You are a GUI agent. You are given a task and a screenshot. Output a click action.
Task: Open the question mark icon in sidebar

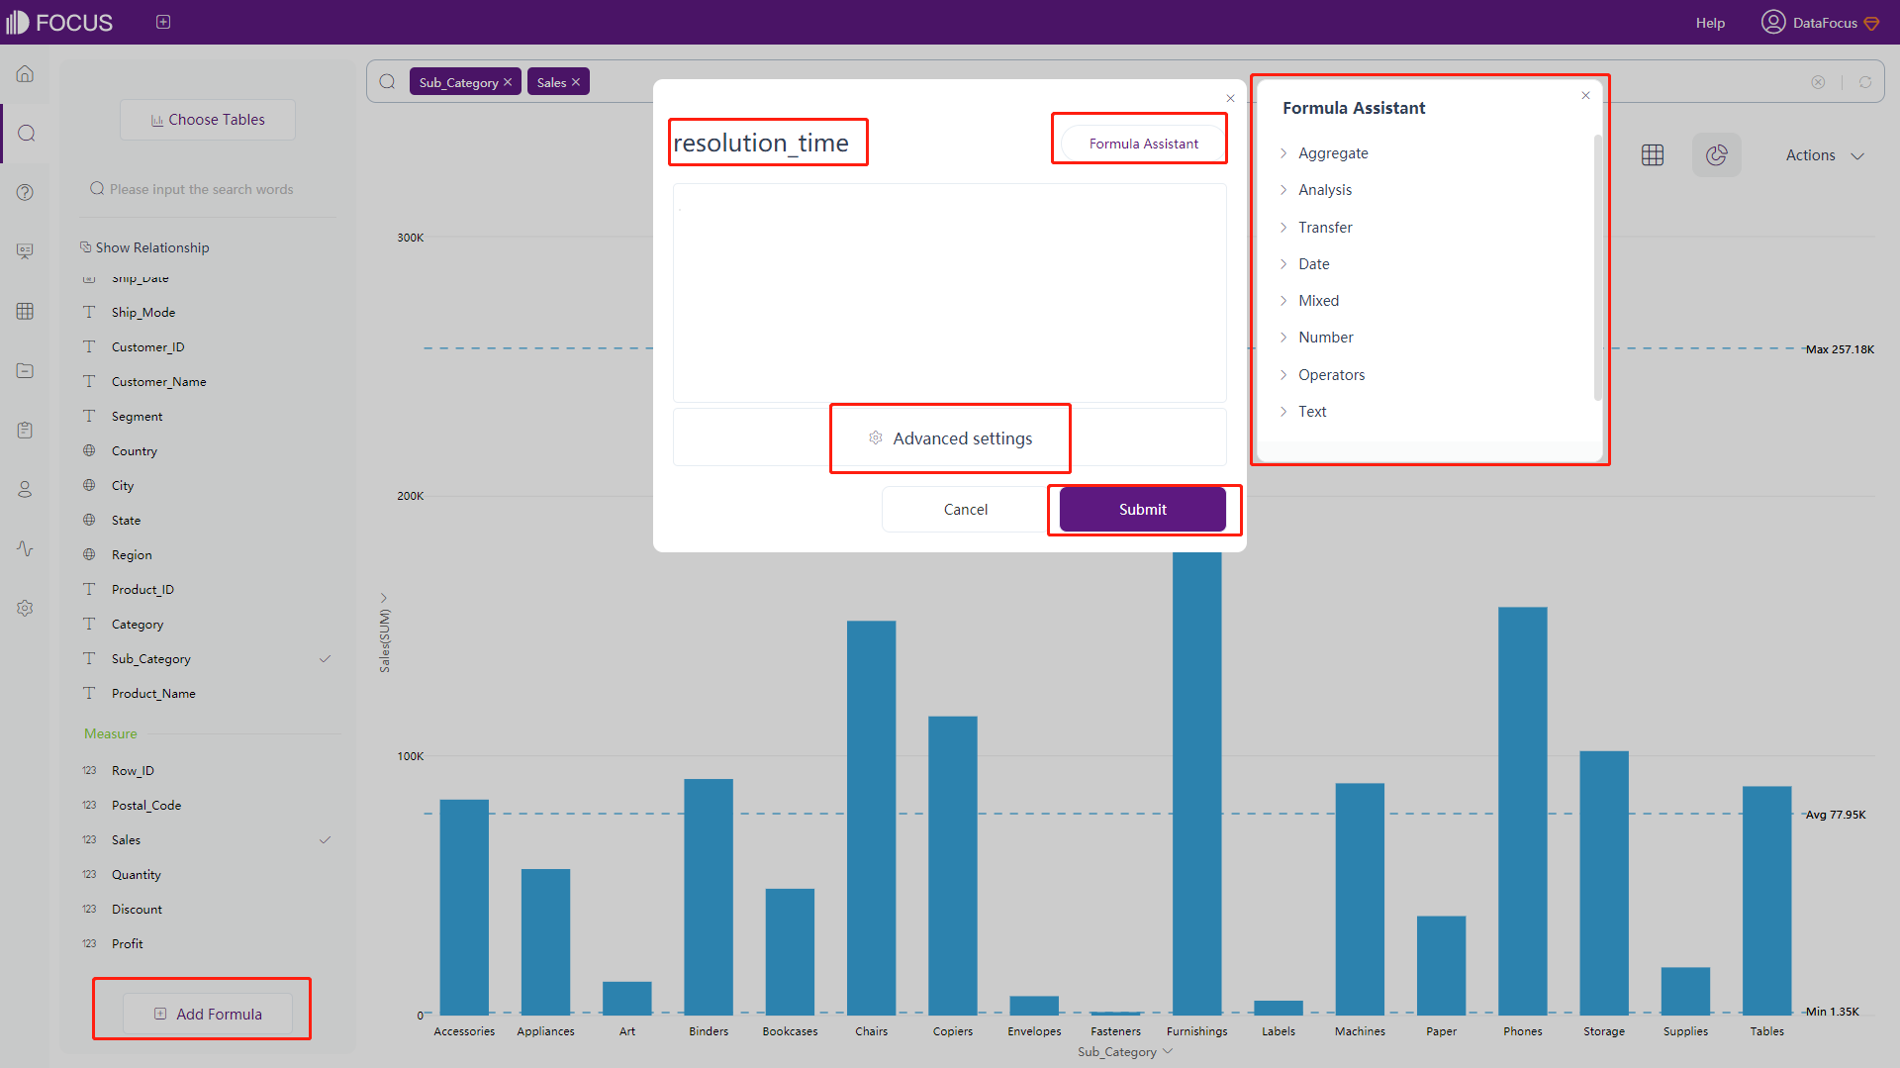(x=26, y=192)
